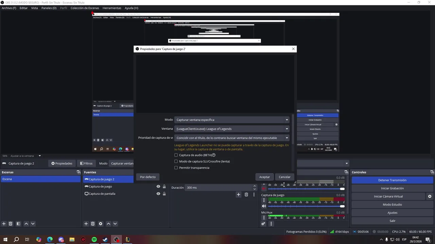Click Detener Transmisión
Screen dimensions: 435x244
(x=392, y=180)
